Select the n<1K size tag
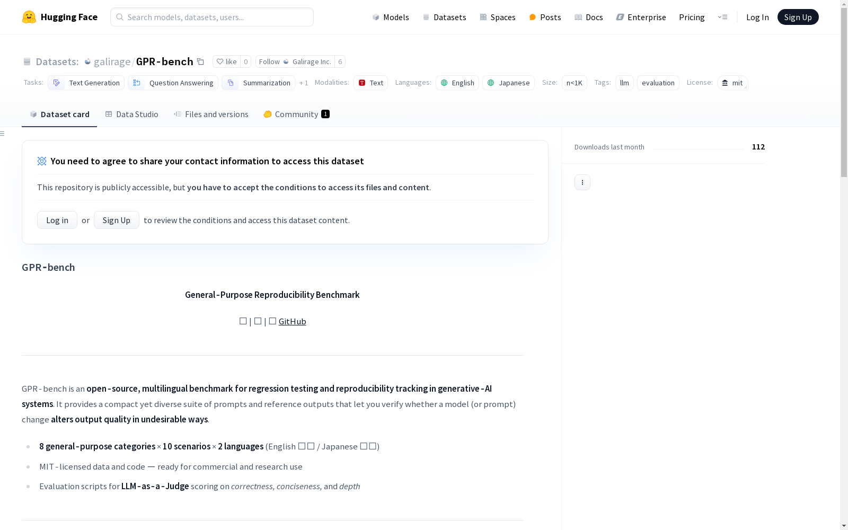This screenshot has height=530, width=848. click(x=575, y=83)
